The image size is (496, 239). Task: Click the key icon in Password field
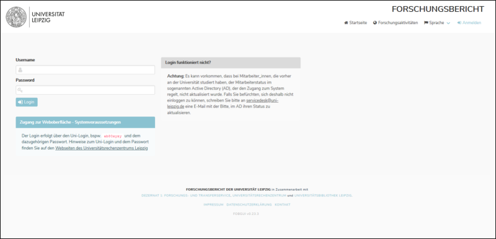pos(20,90)
